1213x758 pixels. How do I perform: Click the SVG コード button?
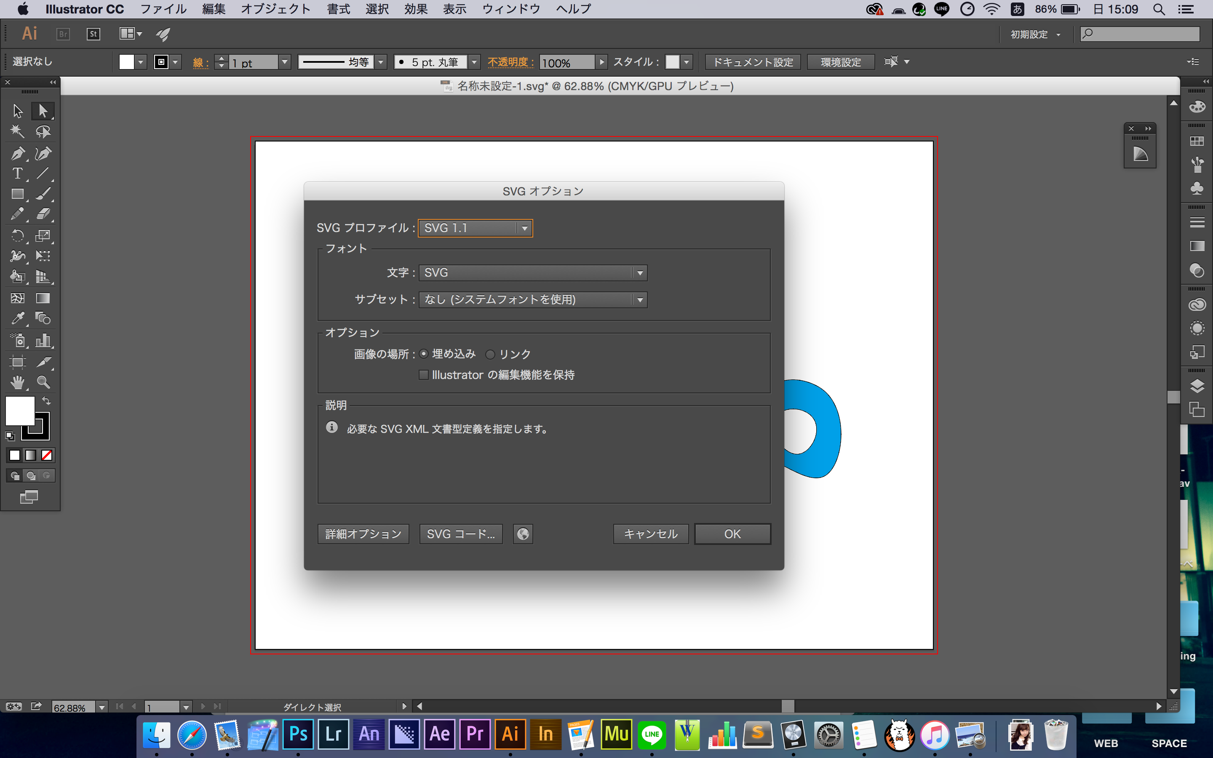click(x=461, y=534)
